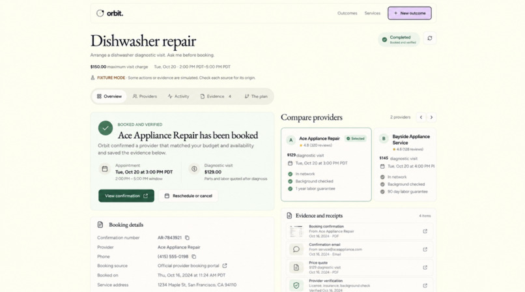The image size is (525, 292).
Task: Click the Price quote document icon
Action: pos(296,267)
